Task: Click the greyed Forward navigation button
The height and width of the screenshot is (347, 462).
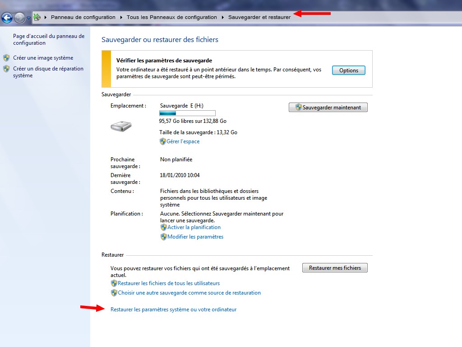Action: point(19,18)
